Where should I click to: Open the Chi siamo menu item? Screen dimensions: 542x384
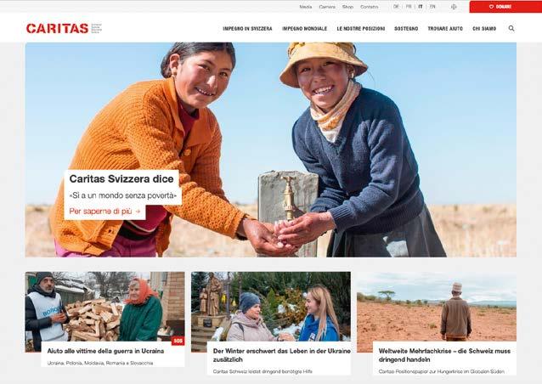tap(484, 29)
